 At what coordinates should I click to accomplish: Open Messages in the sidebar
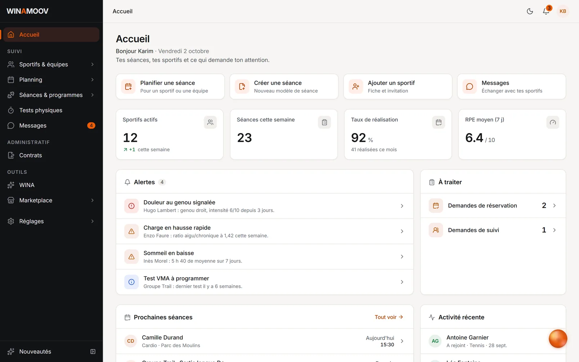(51, 126)
